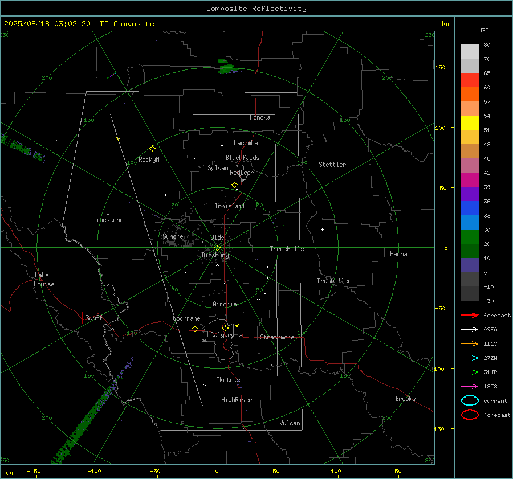
Task: Click the Composite_Reflectivity title
Action: click(x=256, y=9)
